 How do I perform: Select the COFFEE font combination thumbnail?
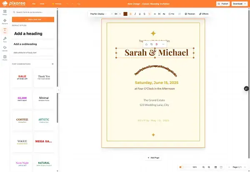point(22,120)
